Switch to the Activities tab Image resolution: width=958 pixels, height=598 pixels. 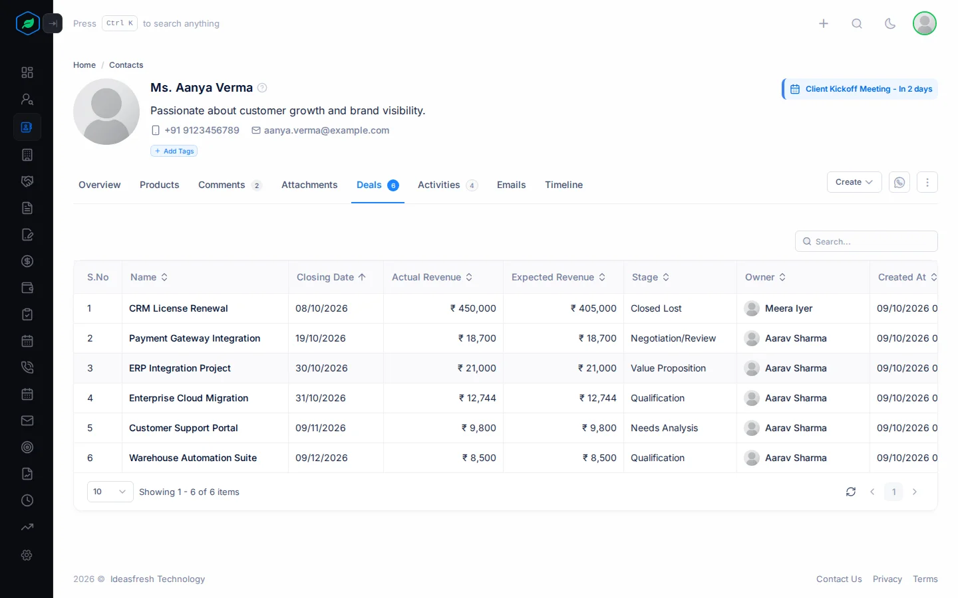pyautogui.click(x=447, y=185)
